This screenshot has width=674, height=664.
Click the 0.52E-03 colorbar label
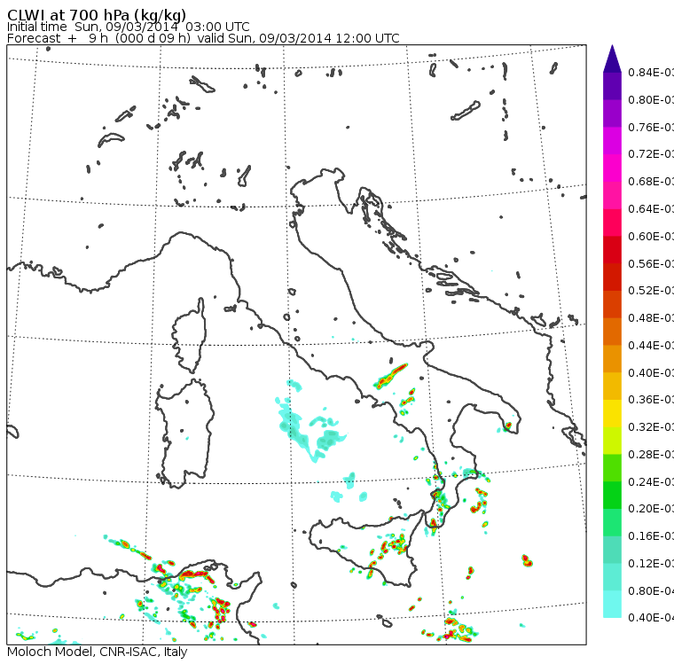click(x=651, y=291)
